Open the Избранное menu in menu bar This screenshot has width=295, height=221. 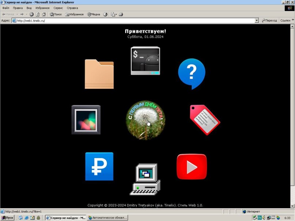(x=42, y=8)
